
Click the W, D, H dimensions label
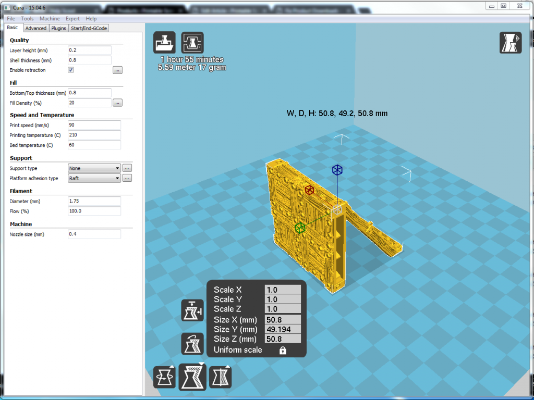coord(337,113)
